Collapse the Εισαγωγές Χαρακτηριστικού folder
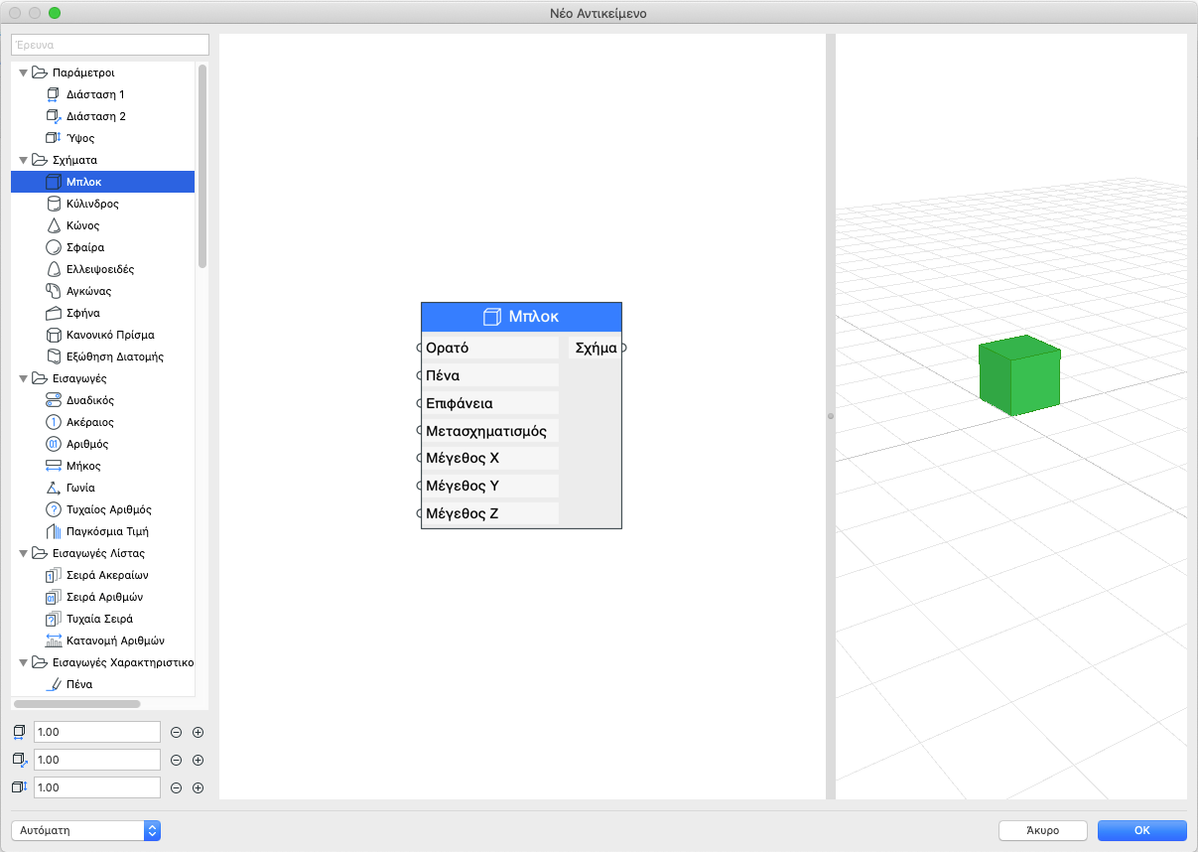 (x=23, y=662)
